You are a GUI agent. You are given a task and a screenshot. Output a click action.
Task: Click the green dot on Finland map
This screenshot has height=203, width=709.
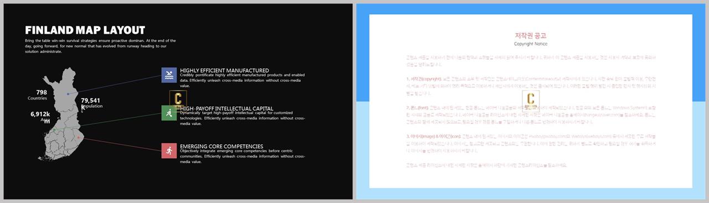tap(54, 130)
